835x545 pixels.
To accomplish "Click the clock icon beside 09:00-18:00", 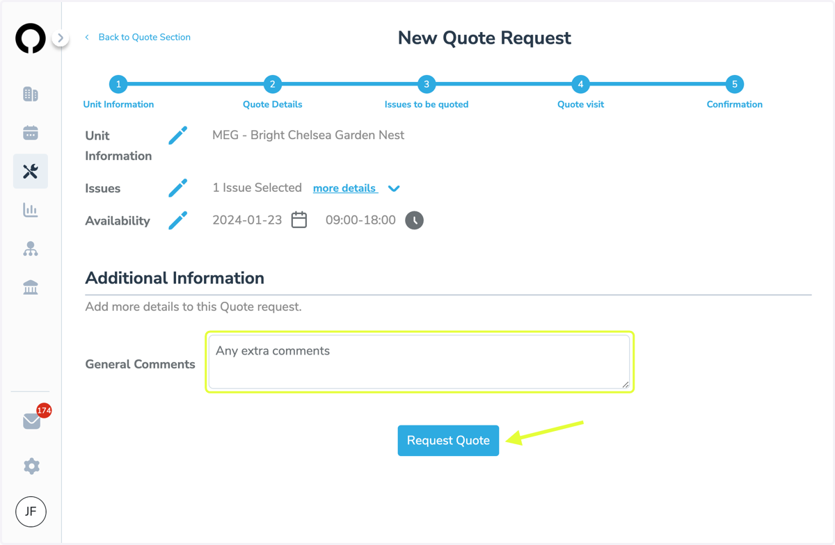I will click(x=414, y=220).
